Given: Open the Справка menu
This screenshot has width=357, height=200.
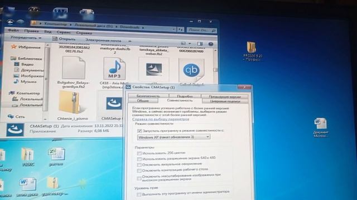Looking at the screenshot, I should tap(84, 33).
